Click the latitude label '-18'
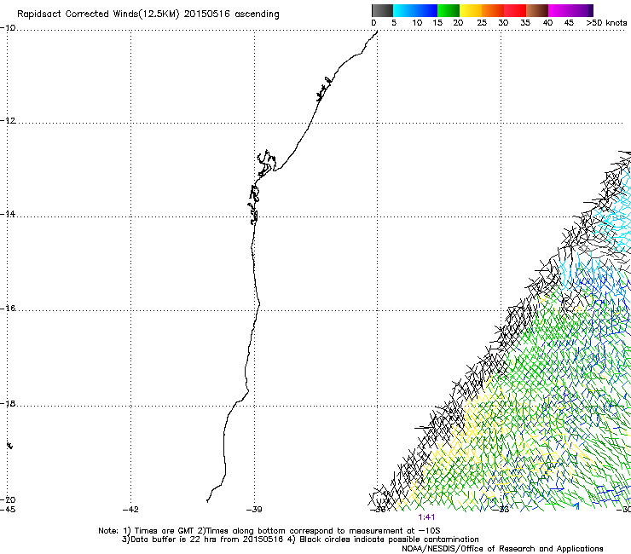Image resolution: width=631 pixels, height=554 pixels. pos(8,403)
